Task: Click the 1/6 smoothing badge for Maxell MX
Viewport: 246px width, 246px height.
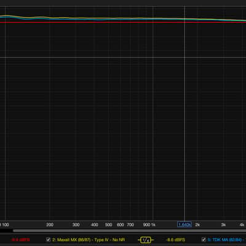Action: [146, 240]
